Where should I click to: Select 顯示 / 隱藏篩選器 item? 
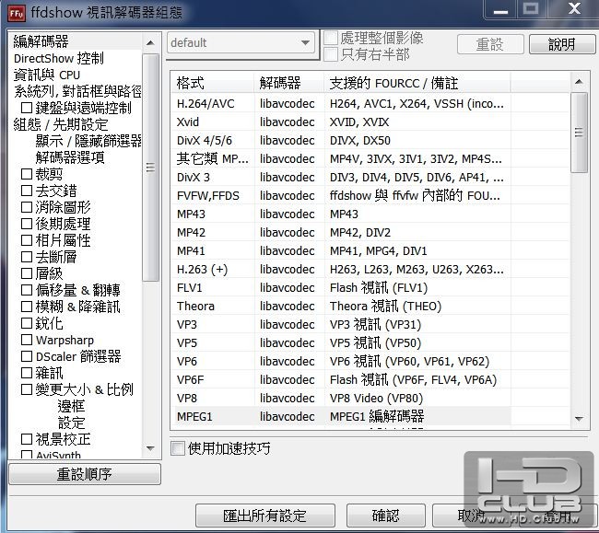click(88, 141)
